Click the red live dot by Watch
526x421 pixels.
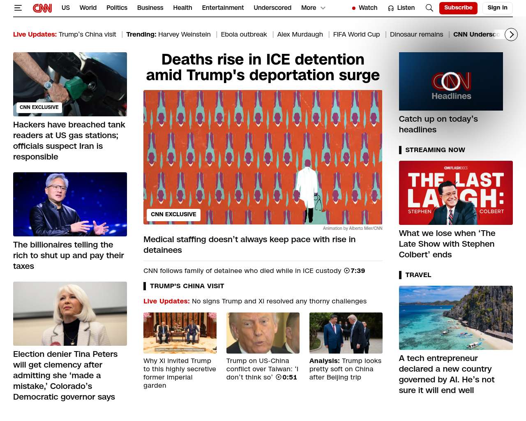click(x=353, y=8)
